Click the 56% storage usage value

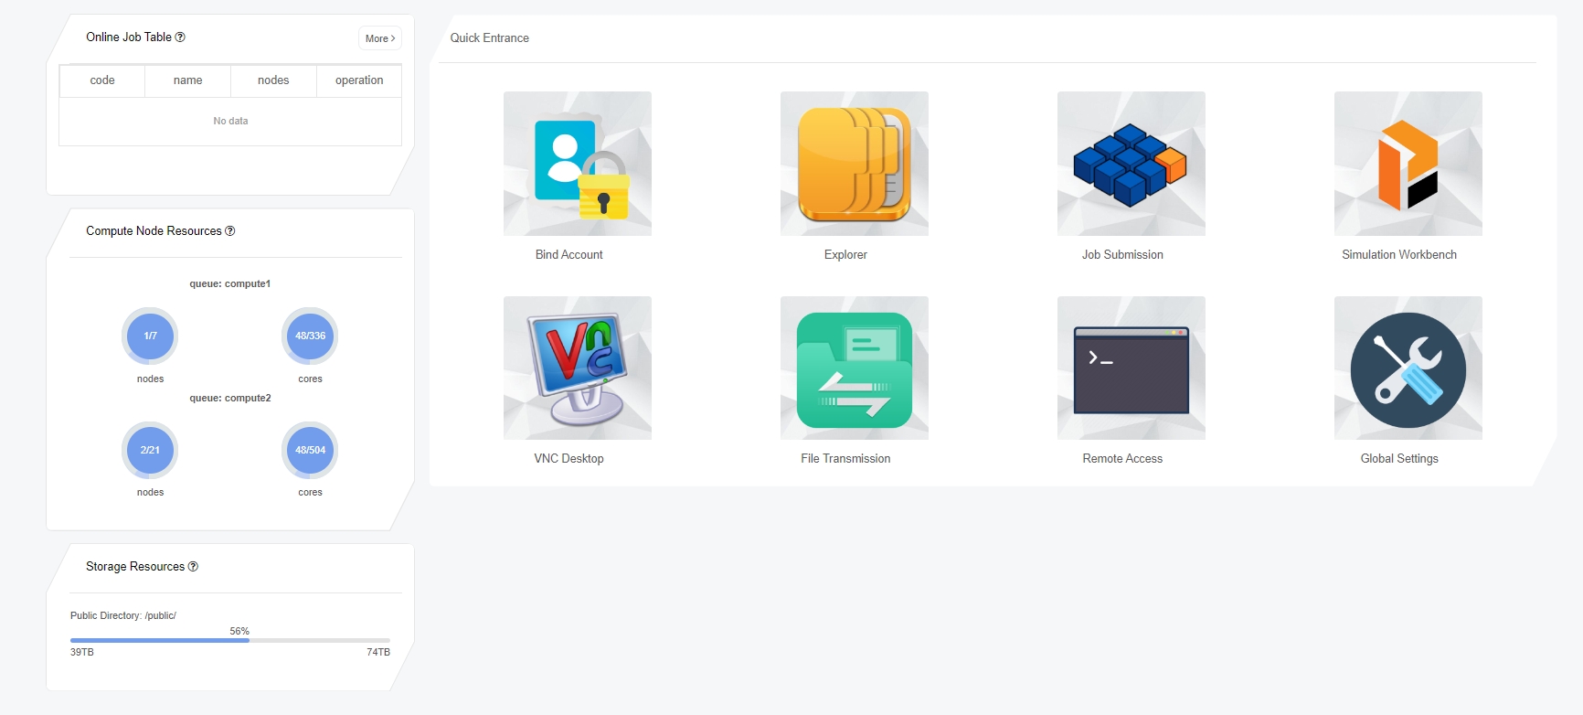pyautogui.click(x=239, y=631)
